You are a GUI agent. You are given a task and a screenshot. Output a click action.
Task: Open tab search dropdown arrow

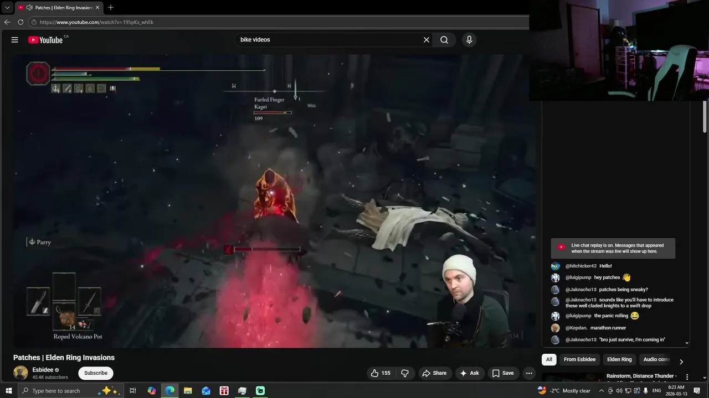coord(7,7)
